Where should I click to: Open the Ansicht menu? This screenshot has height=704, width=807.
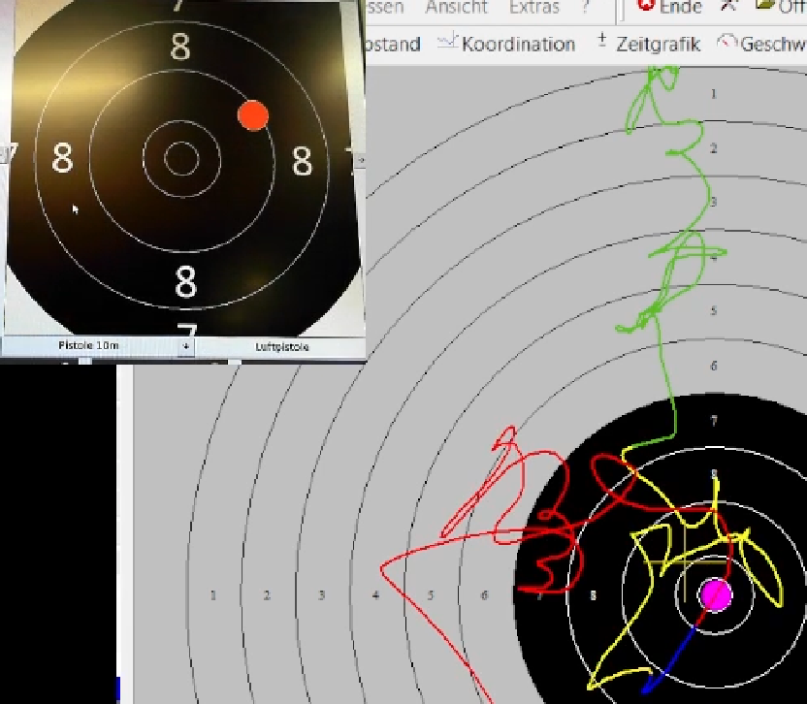coord(456,8)
